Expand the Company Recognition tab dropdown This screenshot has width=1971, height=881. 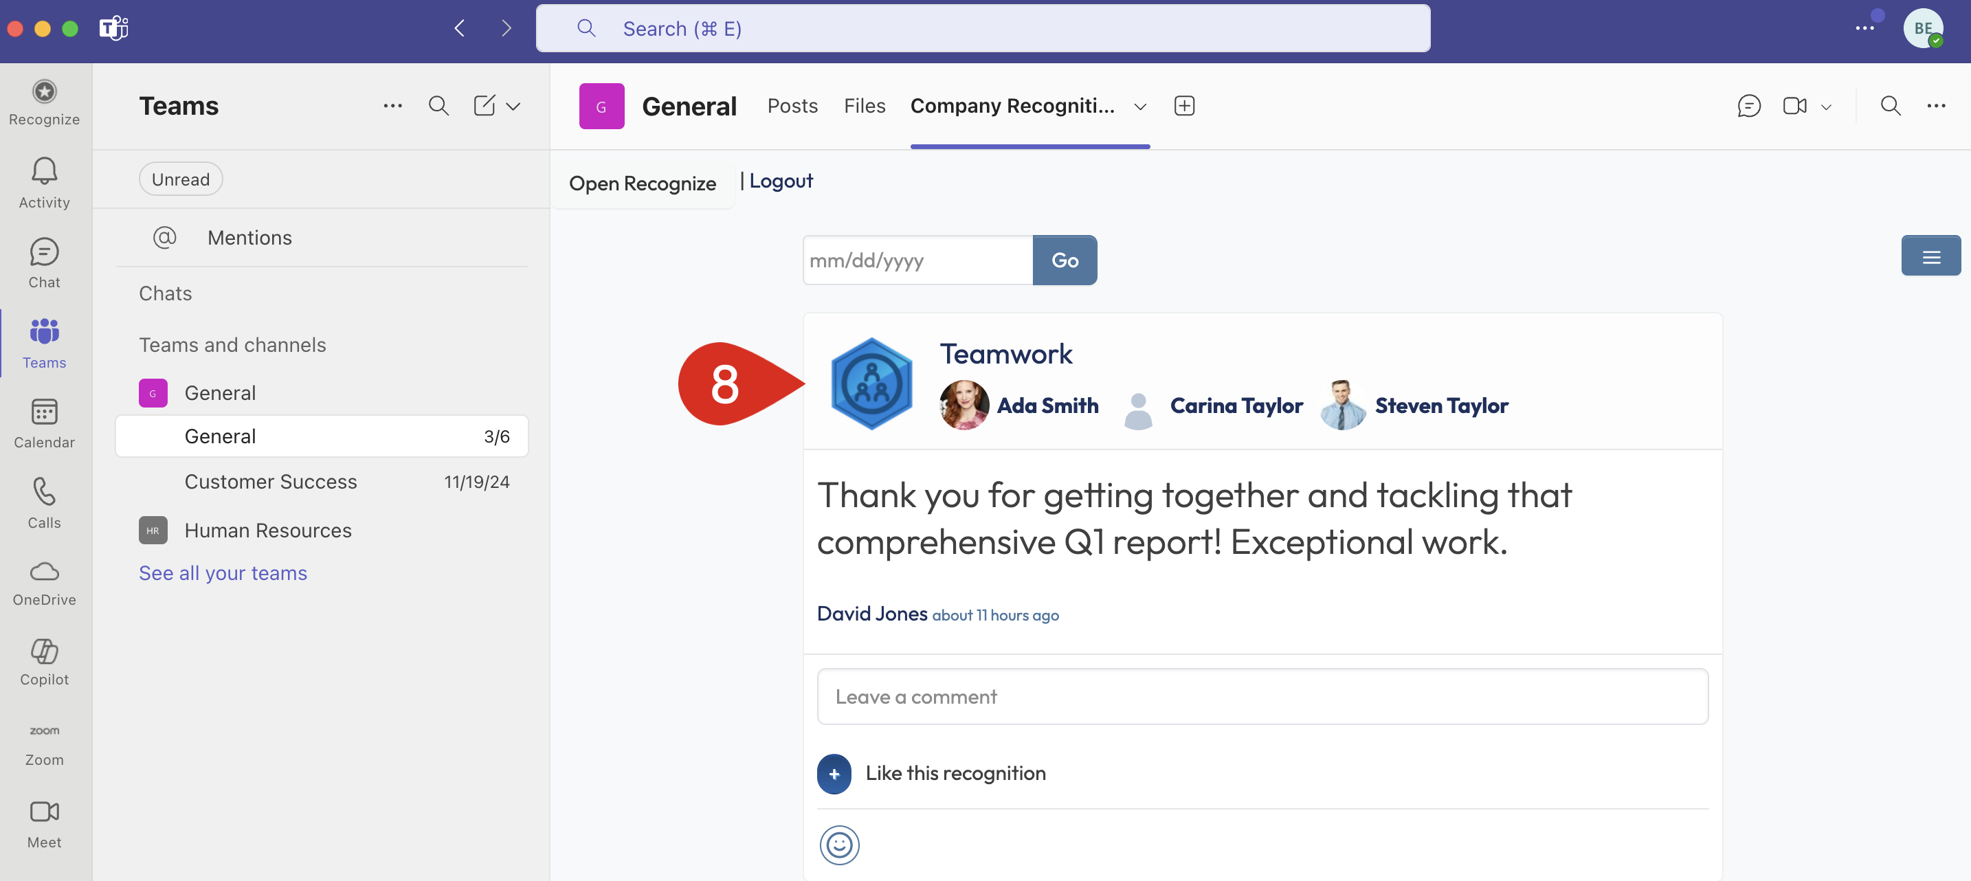point(1140,107)
